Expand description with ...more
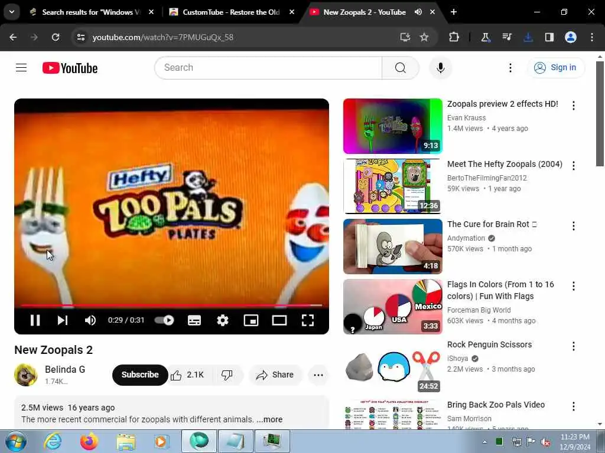 tap(269, 419)
